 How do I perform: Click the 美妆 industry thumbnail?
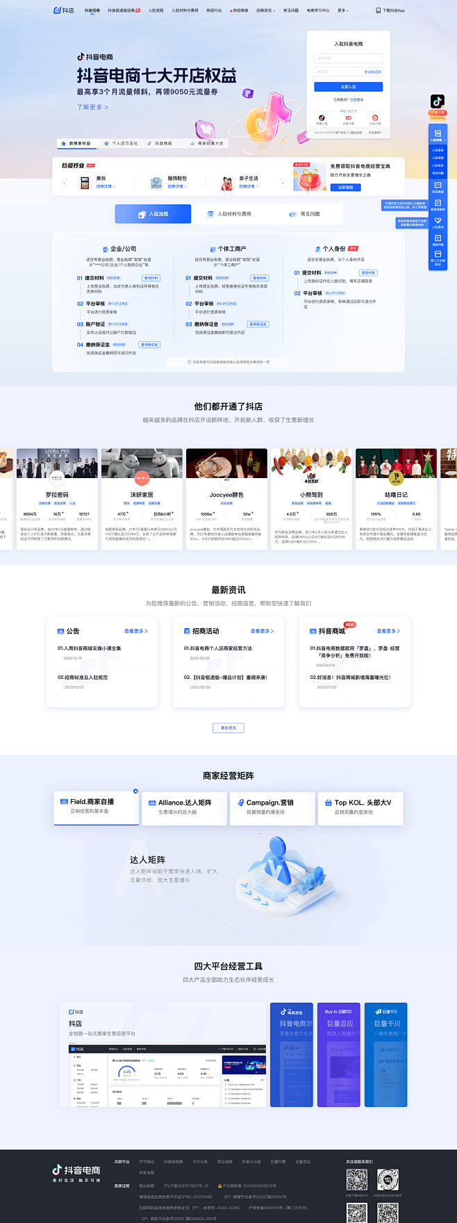(85, 183)
